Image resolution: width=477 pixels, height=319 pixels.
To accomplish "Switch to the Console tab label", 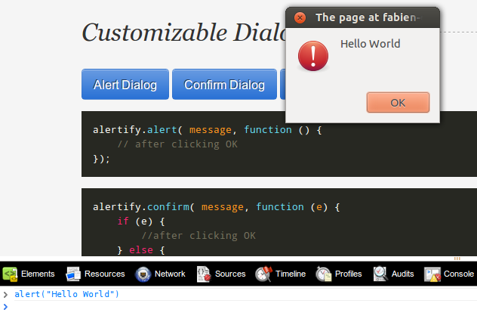I will [459, 274].
